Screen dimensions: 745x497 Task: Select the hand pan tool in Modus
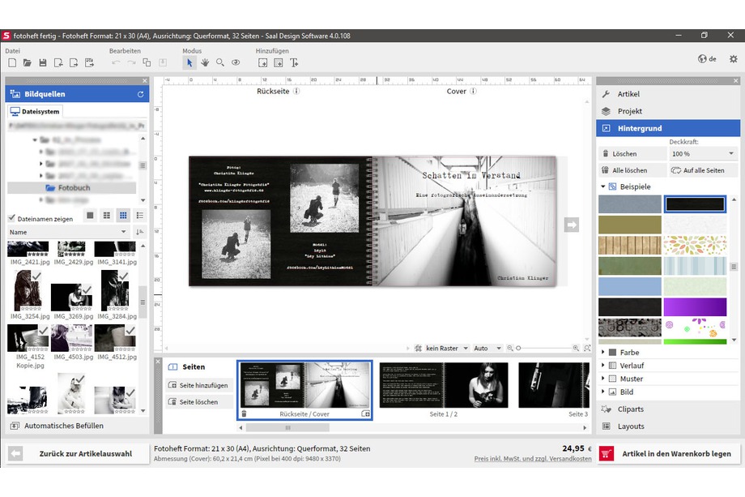[x=205, y=62]
